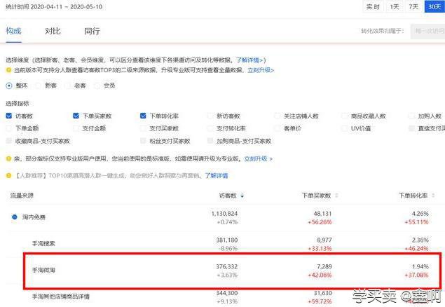Click the 流量来源 column header
The height and width of the screenshot is (307, 445).
tap(22, 196)
